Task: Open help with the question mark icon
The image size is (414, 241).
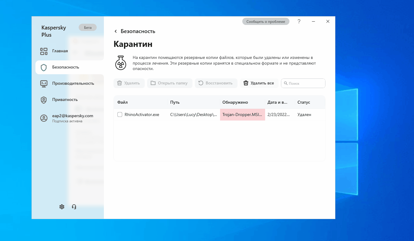Action: pyautogui.click(x=299, y=22)
